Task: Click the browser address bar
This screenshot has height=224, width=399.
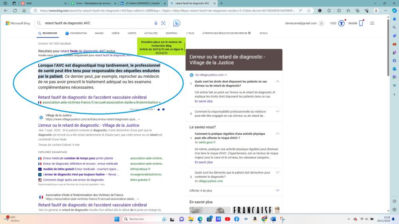Action: [x=167, y=11]
